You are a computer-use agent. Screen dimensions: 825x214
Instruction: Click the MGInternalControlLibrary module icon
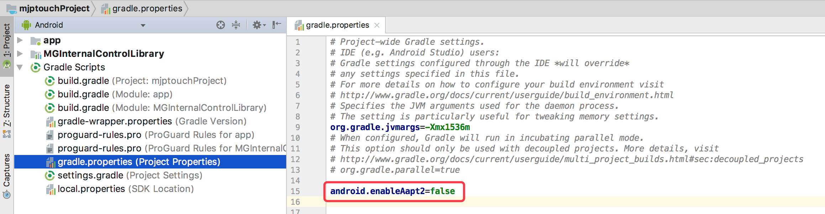[x=36, y=54]
